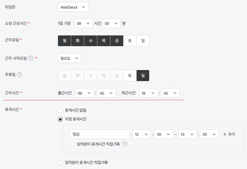The image size is (247, 169).
Task: Click the 점심 break name input field
Action: (99, 134)
